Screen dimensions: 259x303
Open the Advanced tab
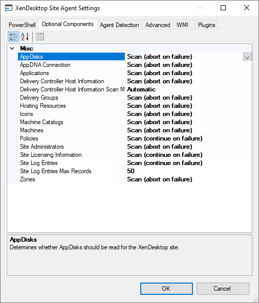(x=158, y=25)
